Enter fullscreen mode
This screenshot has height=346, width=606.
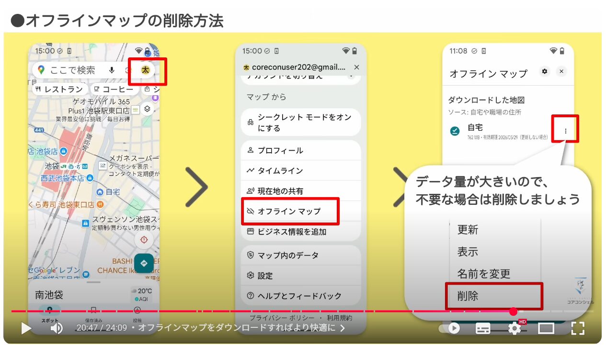click(578, 328)
